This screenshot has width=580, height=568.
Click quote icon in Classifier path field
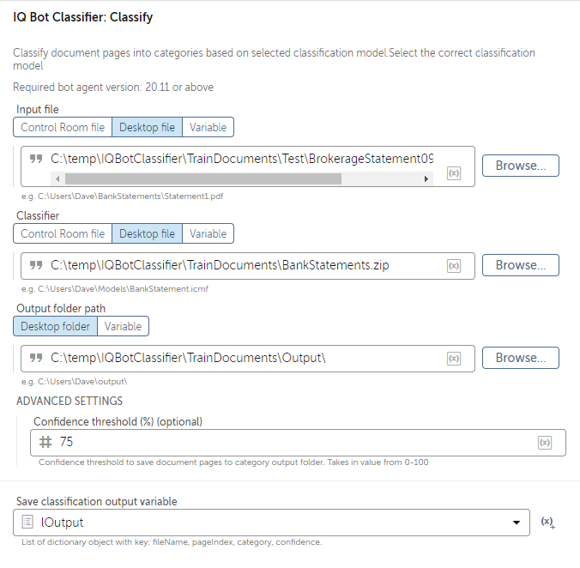click(x=36, y=265)
